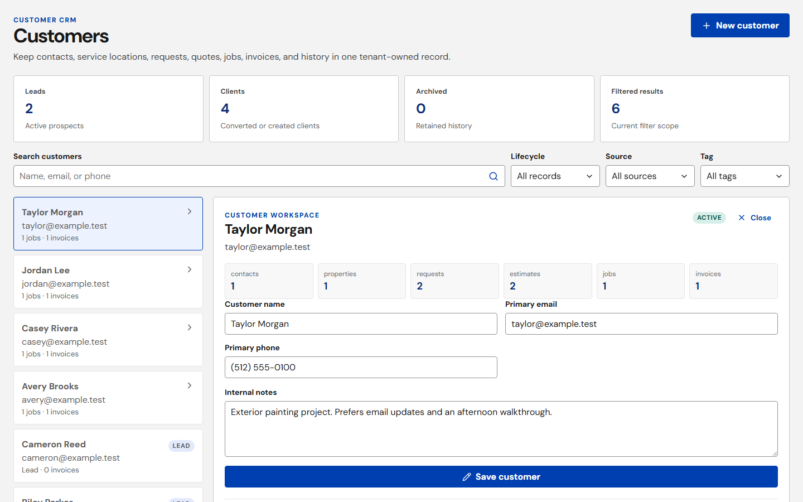Click the jordan@example.test email text

coord(66,284)
